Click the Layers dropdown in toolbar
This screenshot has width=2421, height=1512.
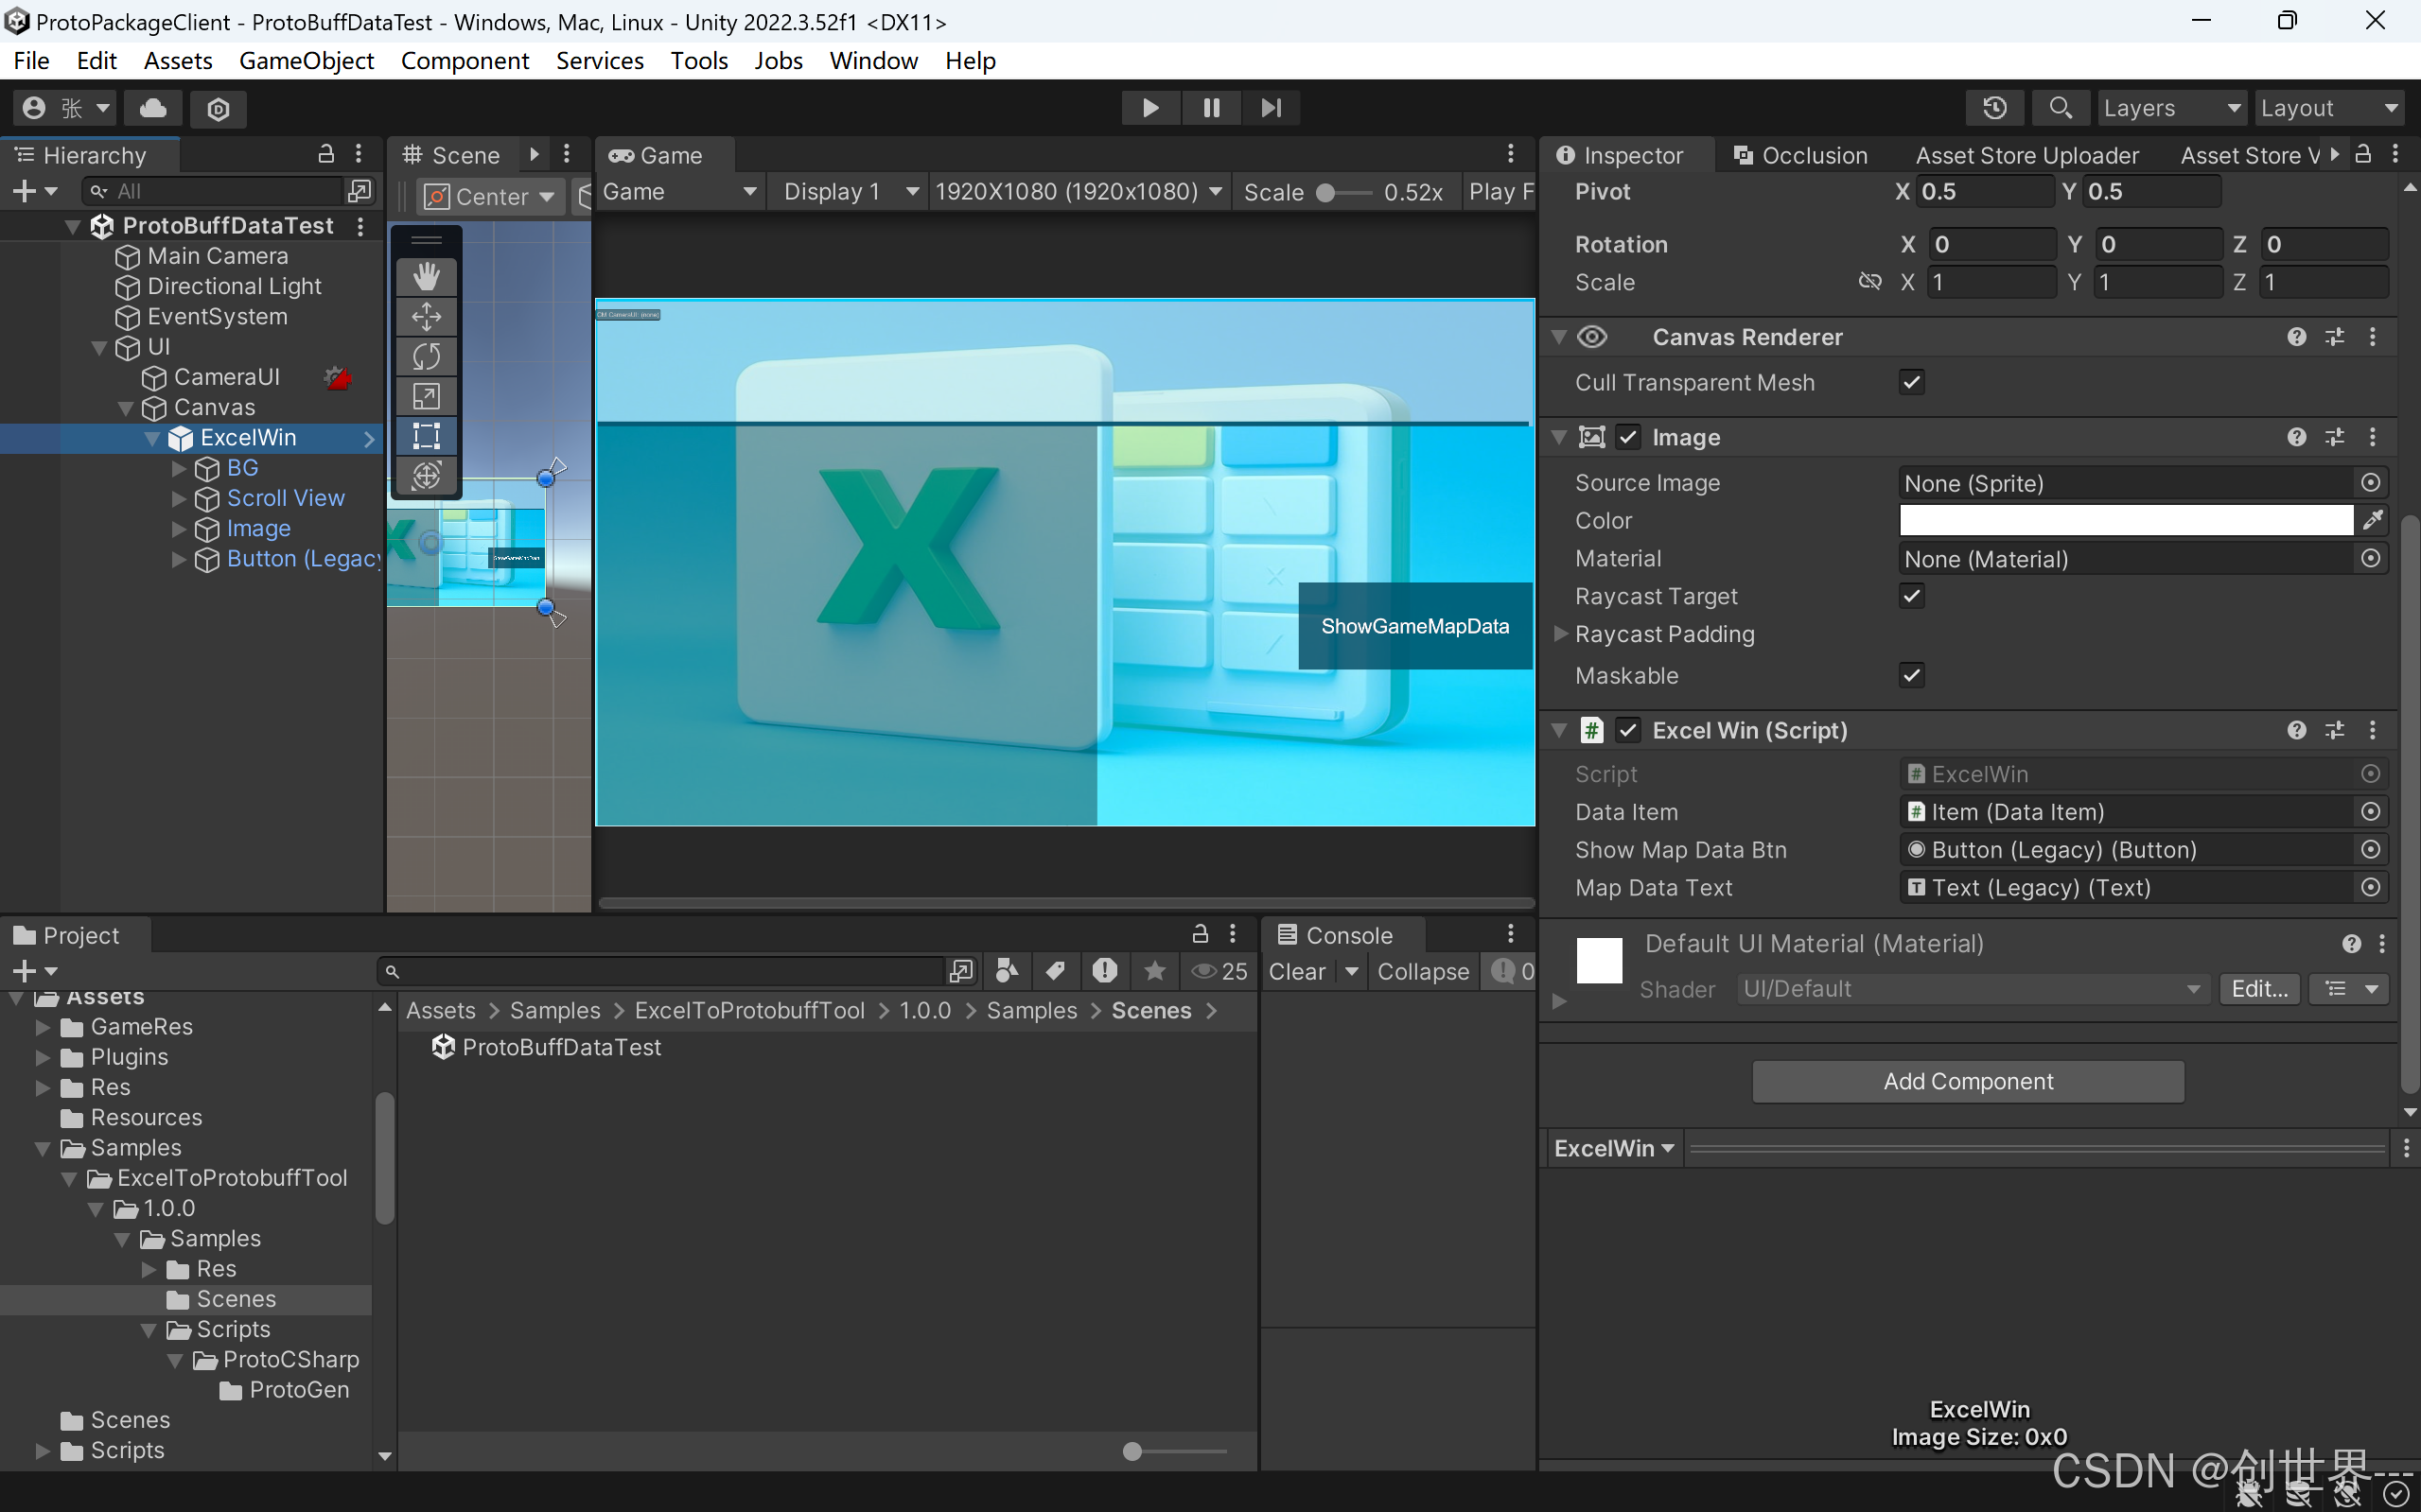2170,108
